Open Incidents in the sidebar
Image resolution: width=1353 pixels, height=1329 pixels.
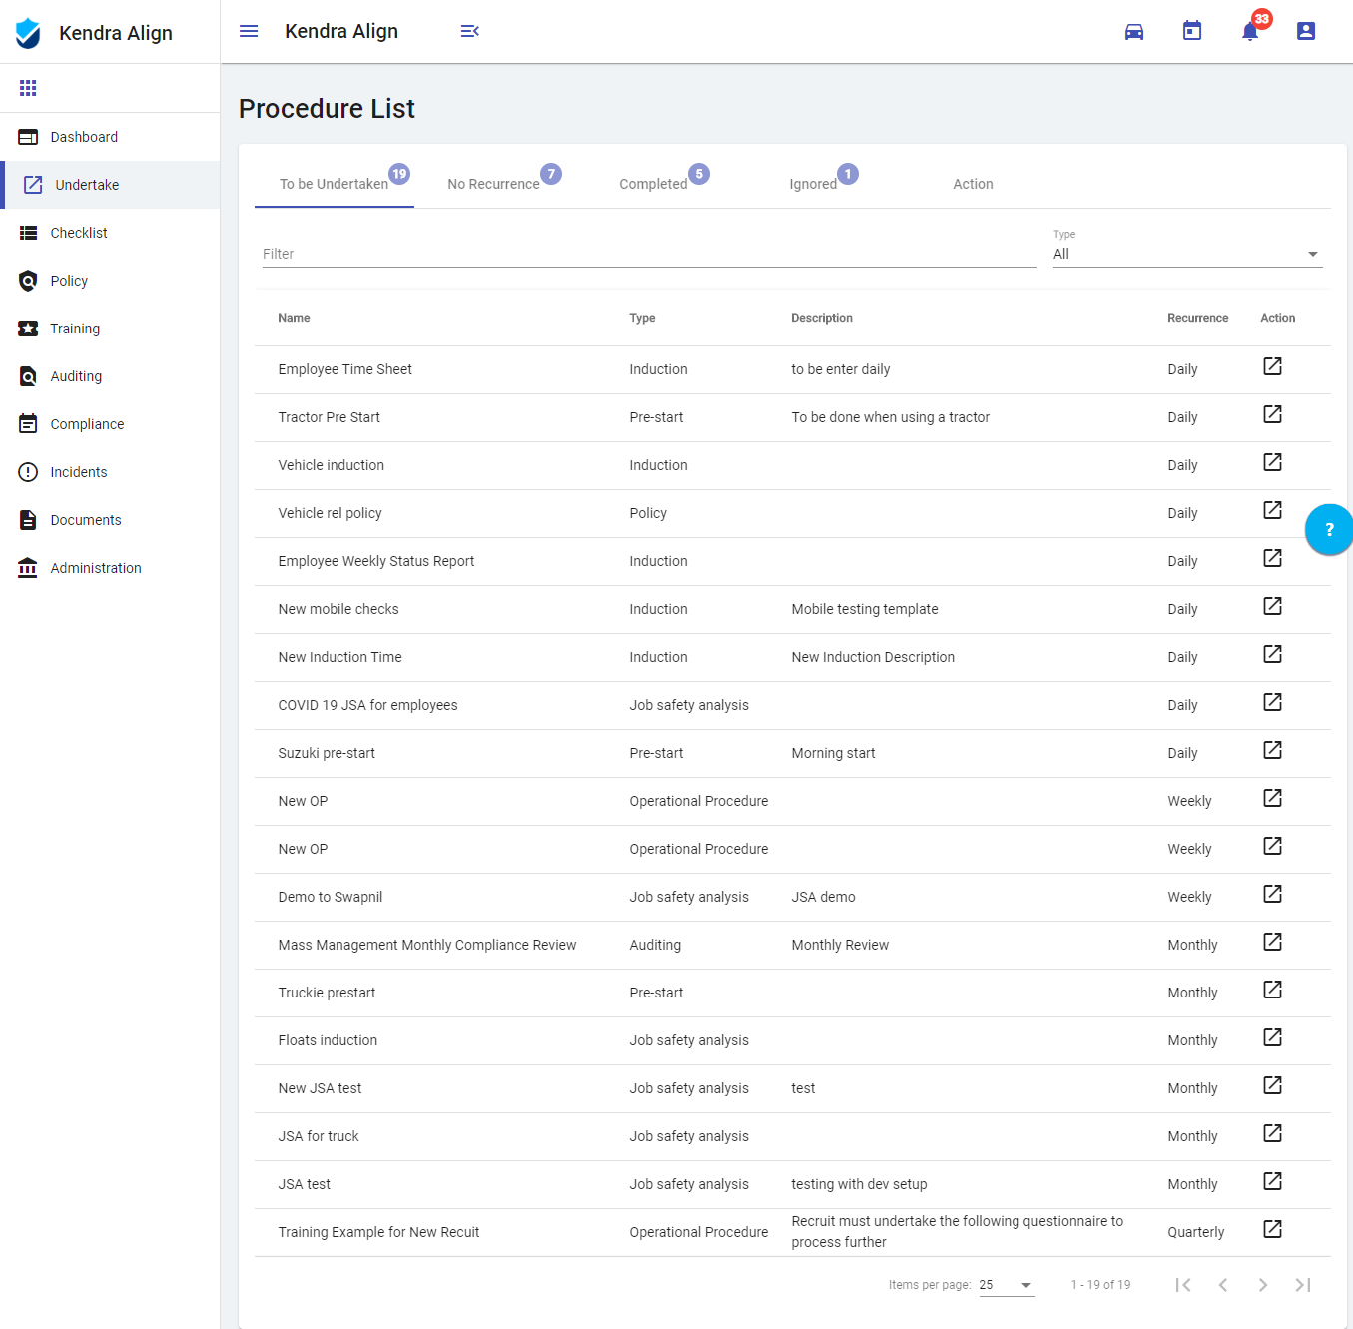point(110,472)
